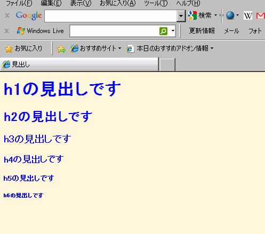This screenshot has width=265, height=234.
Task: Click the Google search icon button
Action: coord(192,15)
